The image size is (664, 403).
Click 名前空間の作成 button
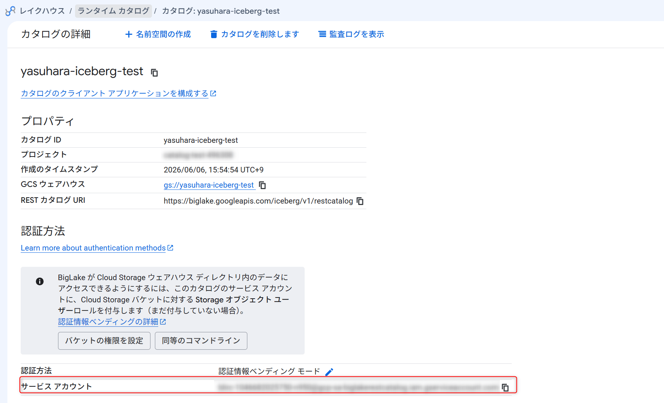158,34
